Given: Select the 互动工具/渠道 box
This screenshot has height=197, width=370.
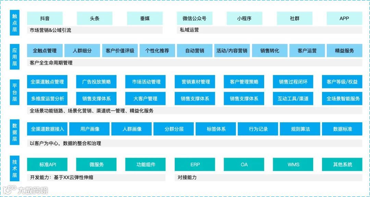Looking at the screenshot, I should 293,98.
